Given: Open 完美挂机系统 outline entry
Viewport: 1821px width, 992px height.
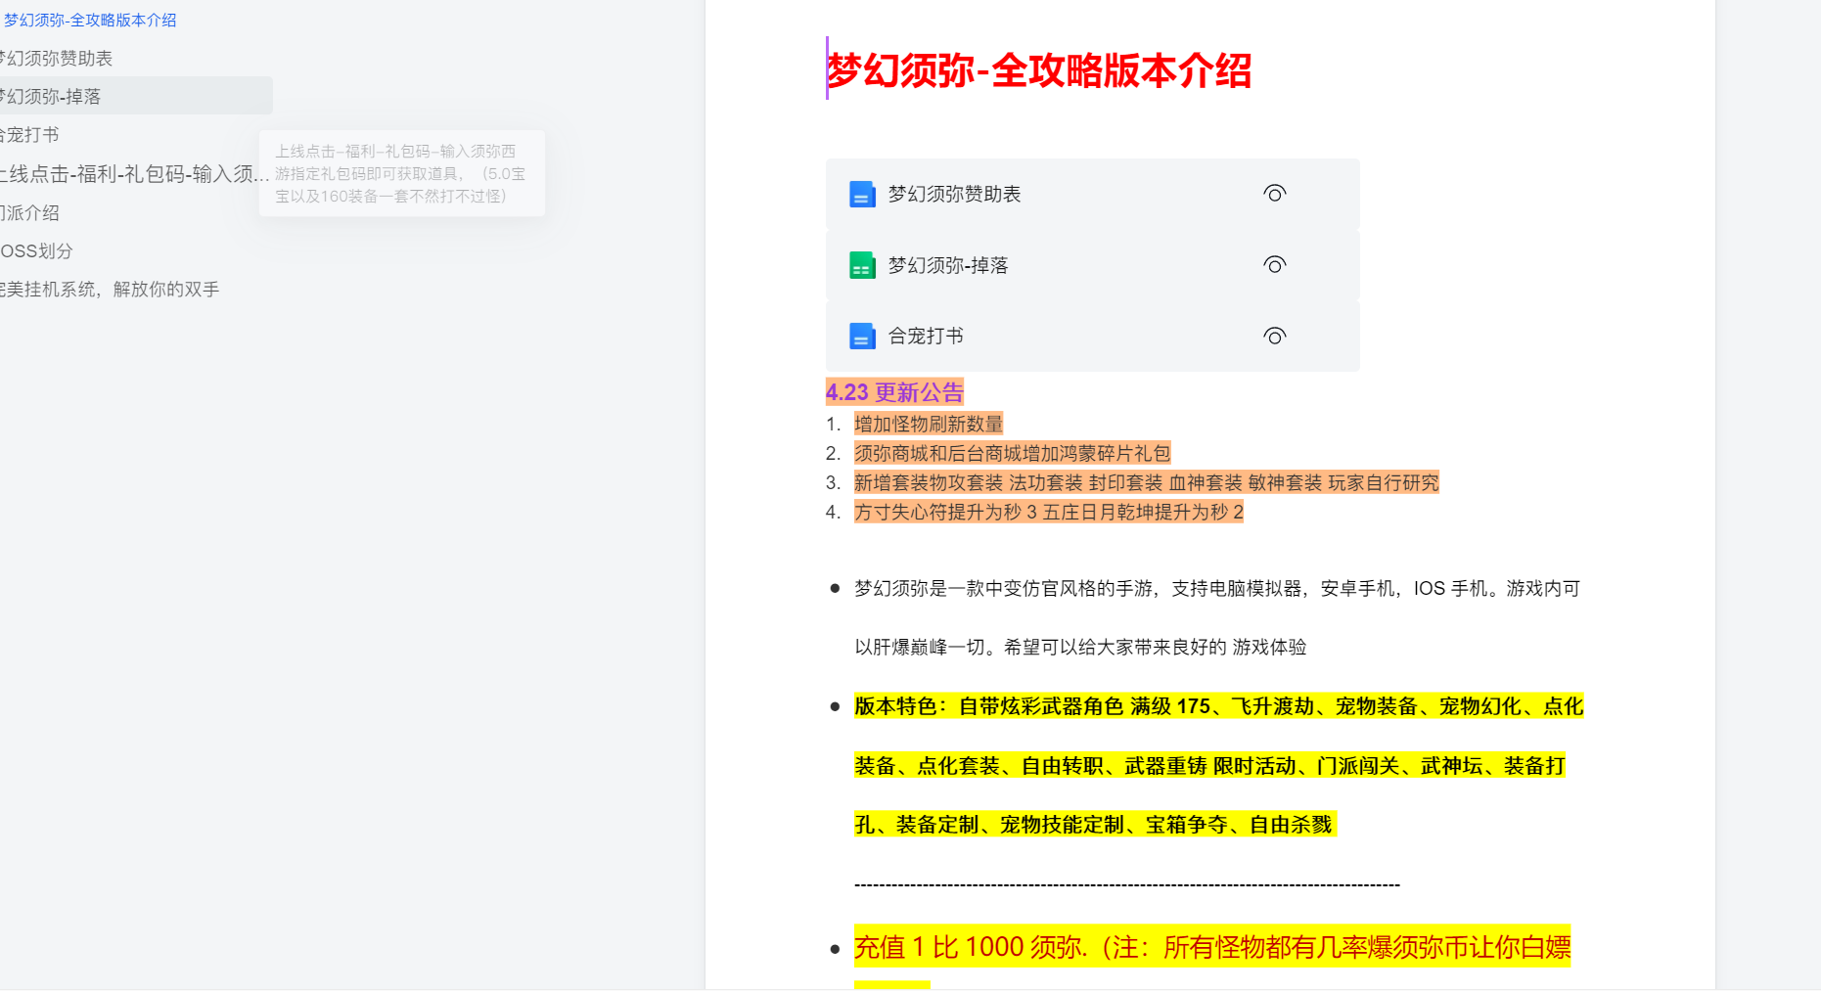Looking at the screenshot, I should tap(110, 290).
